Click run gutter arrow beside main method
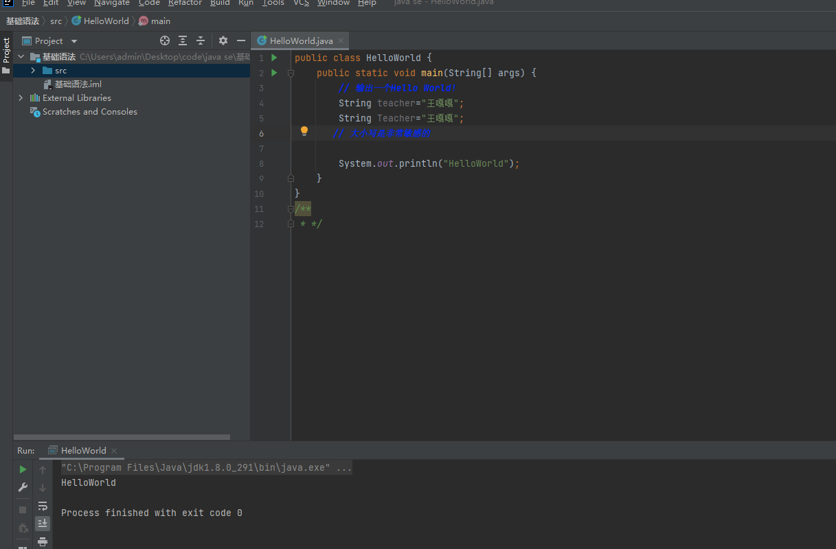836x549 pixels. coord(274,73)
